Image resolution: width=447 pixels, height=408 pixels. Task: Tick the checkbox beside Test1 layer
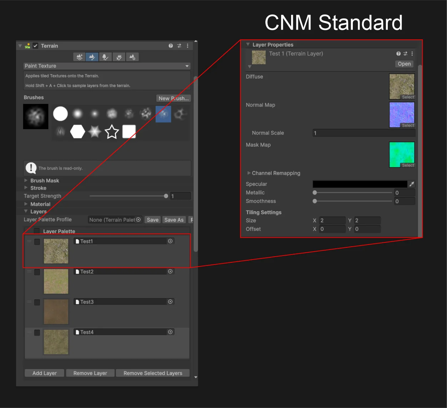tap(37, 242)
